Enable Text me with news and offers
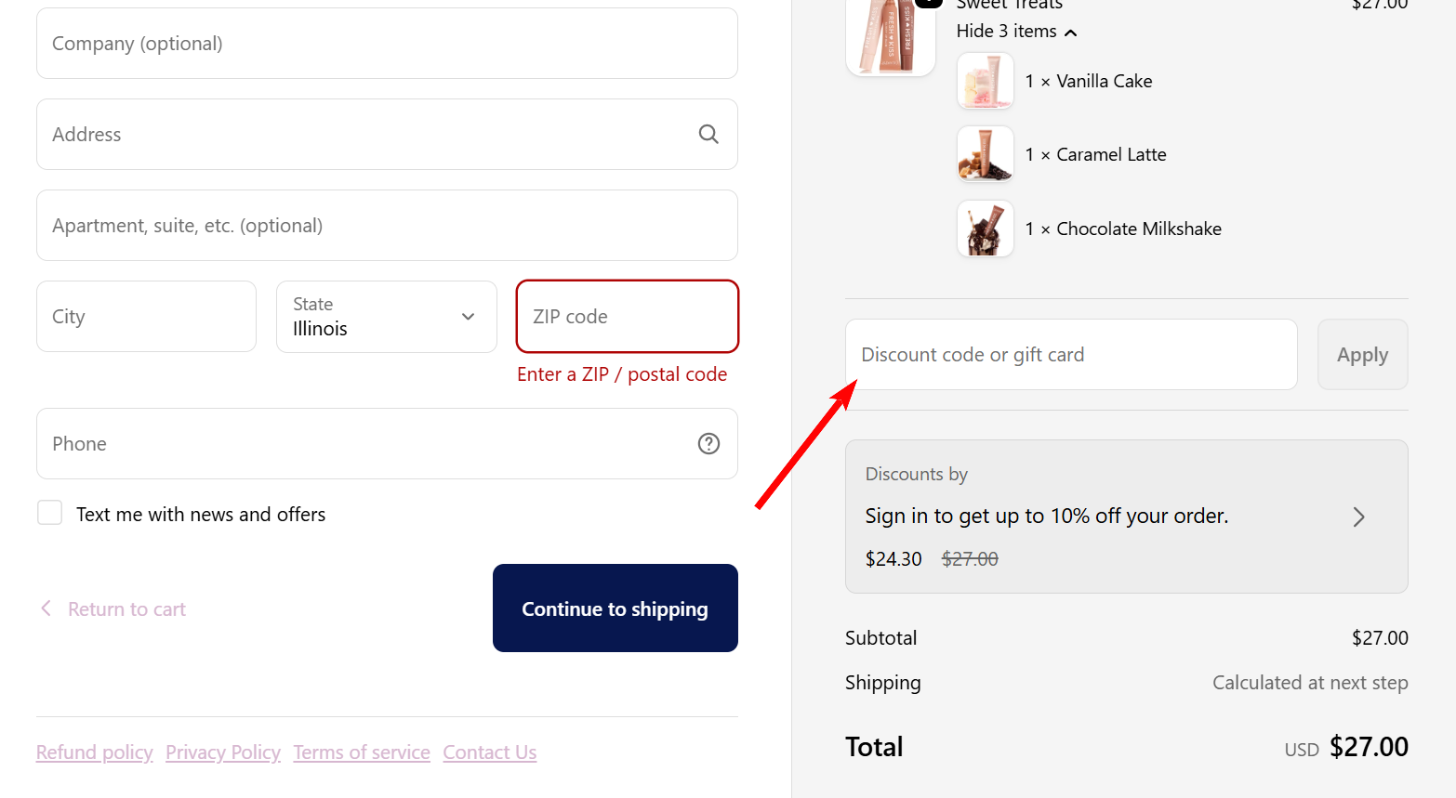This screenshot has width=1456, height=798. [x=49, y=512]
